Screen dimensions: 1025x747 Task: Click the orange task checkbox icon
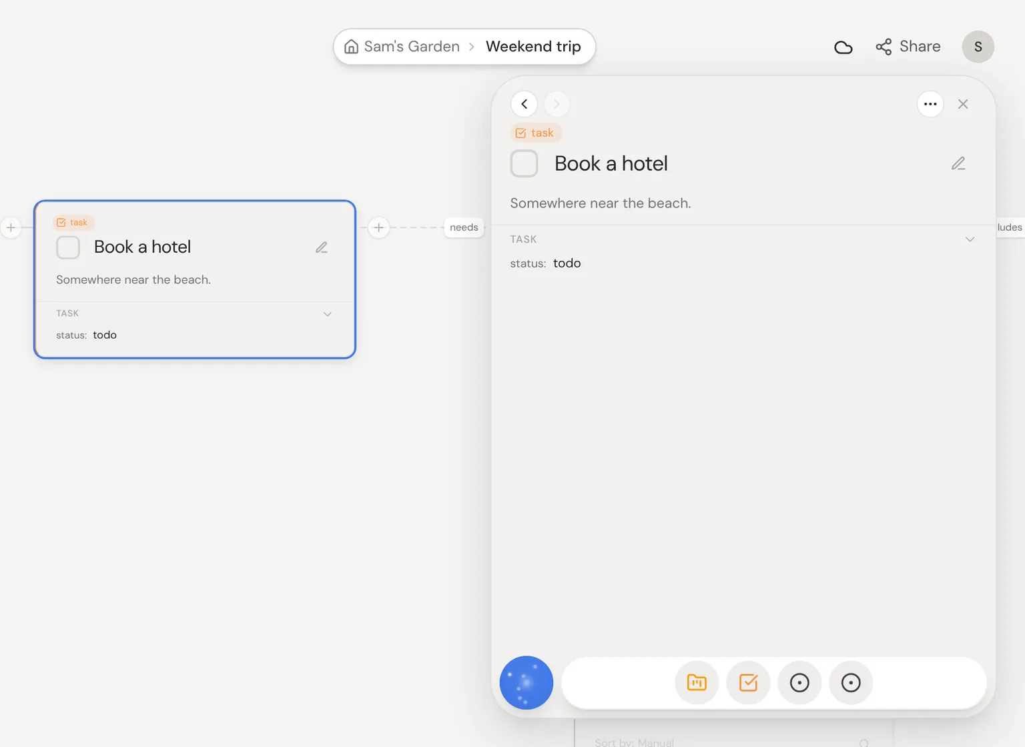(x=748, y=683)
